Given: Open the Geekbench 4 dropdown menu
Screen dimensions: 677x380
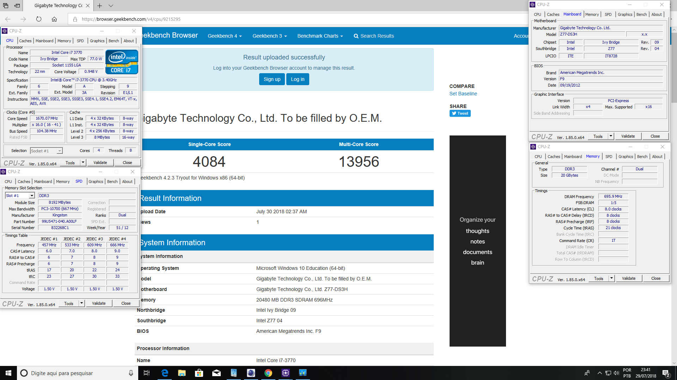Looking at the screenshot, I should (x=225, y=36).
